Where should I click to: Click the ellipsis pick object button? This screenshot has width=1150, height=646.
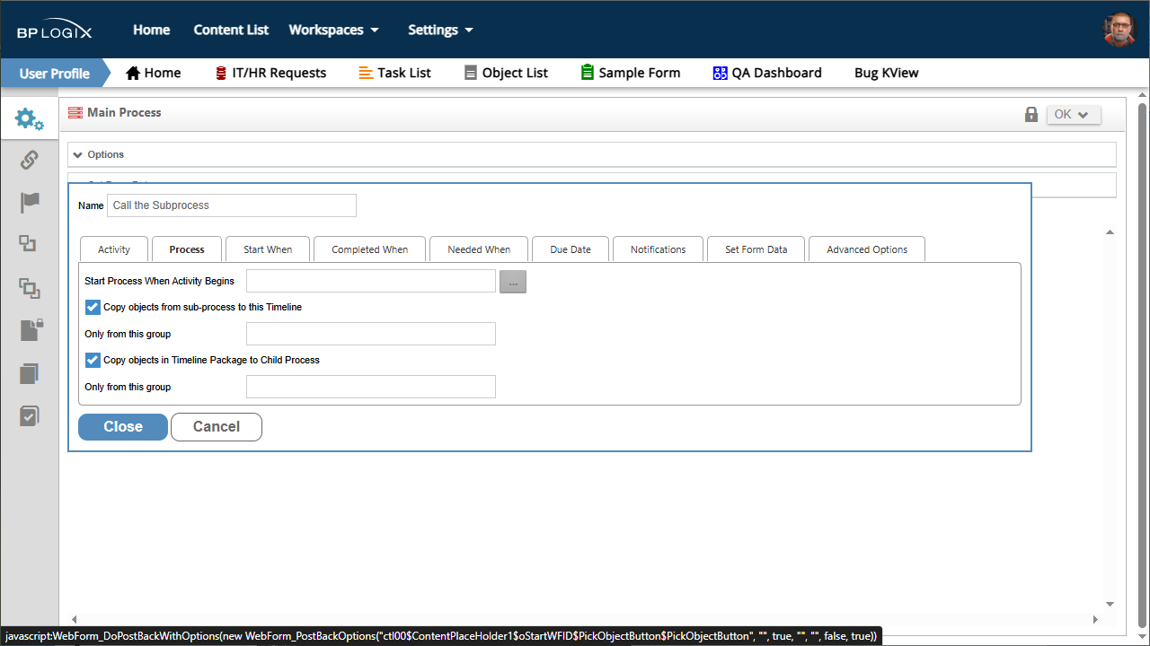pyautogui.click(x=513, y=282)
